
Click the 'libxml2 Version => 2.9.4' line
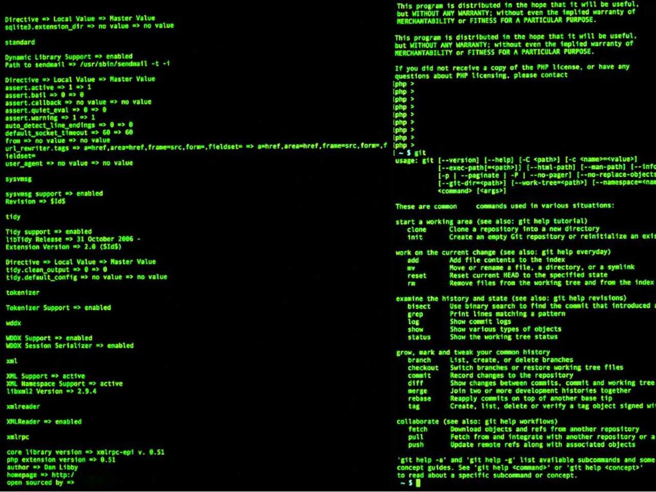(x=51, y=391)
